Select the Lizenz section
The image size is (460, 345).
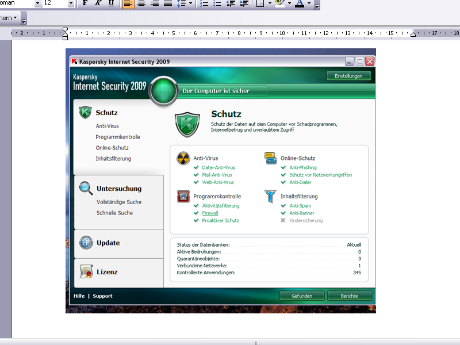pyautogui.click(x=107, y=272)
